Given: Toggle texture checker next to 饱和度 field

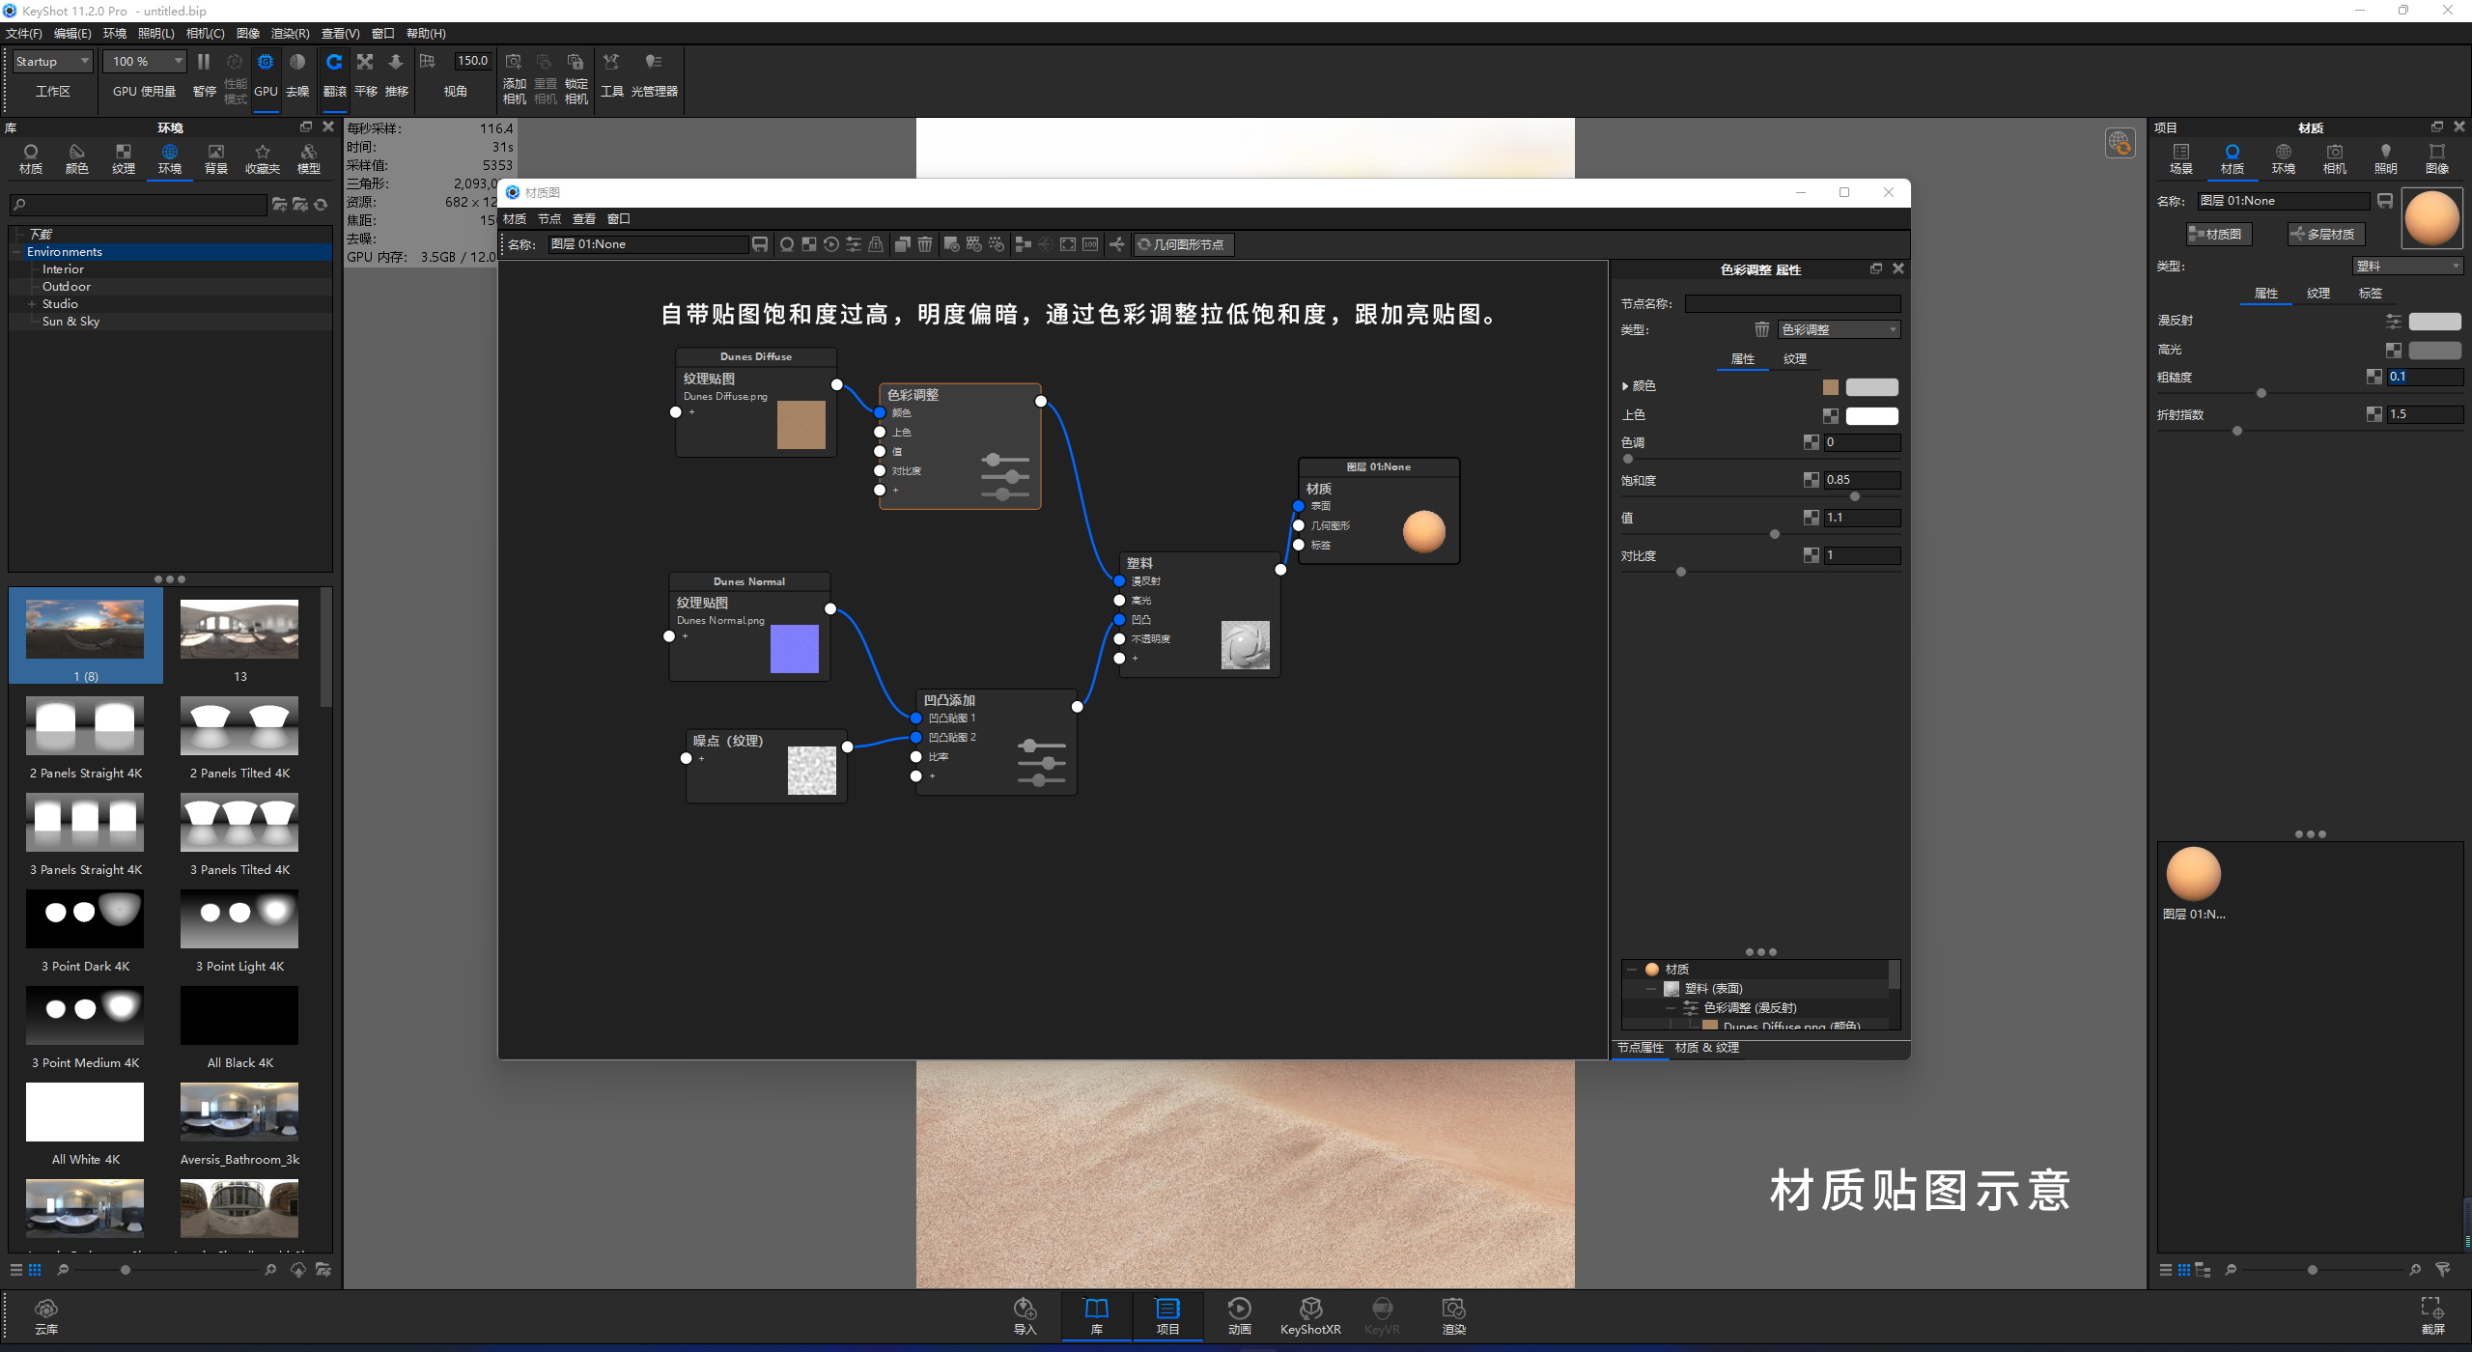Looking at the screenshot, I should [x=1811, y=480].
